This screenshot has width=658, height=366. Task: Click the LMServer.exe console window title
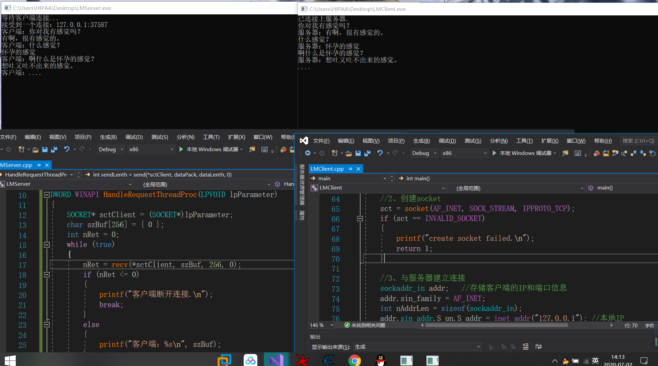coord(62,8)
